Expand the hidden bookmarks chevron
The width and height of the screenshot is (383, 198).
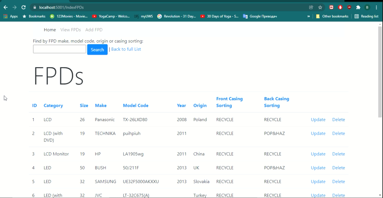pyautogui.click(x=309, y=16)
